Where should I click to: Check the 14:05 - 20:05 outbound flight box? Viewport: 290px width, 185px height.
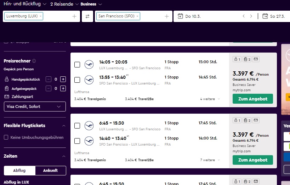(x=77, y=65)
